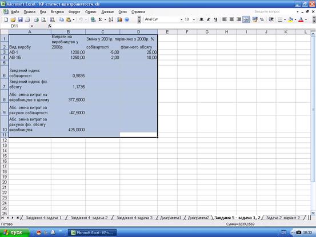Select column E header
316x237 pixels.
[167, 32]
